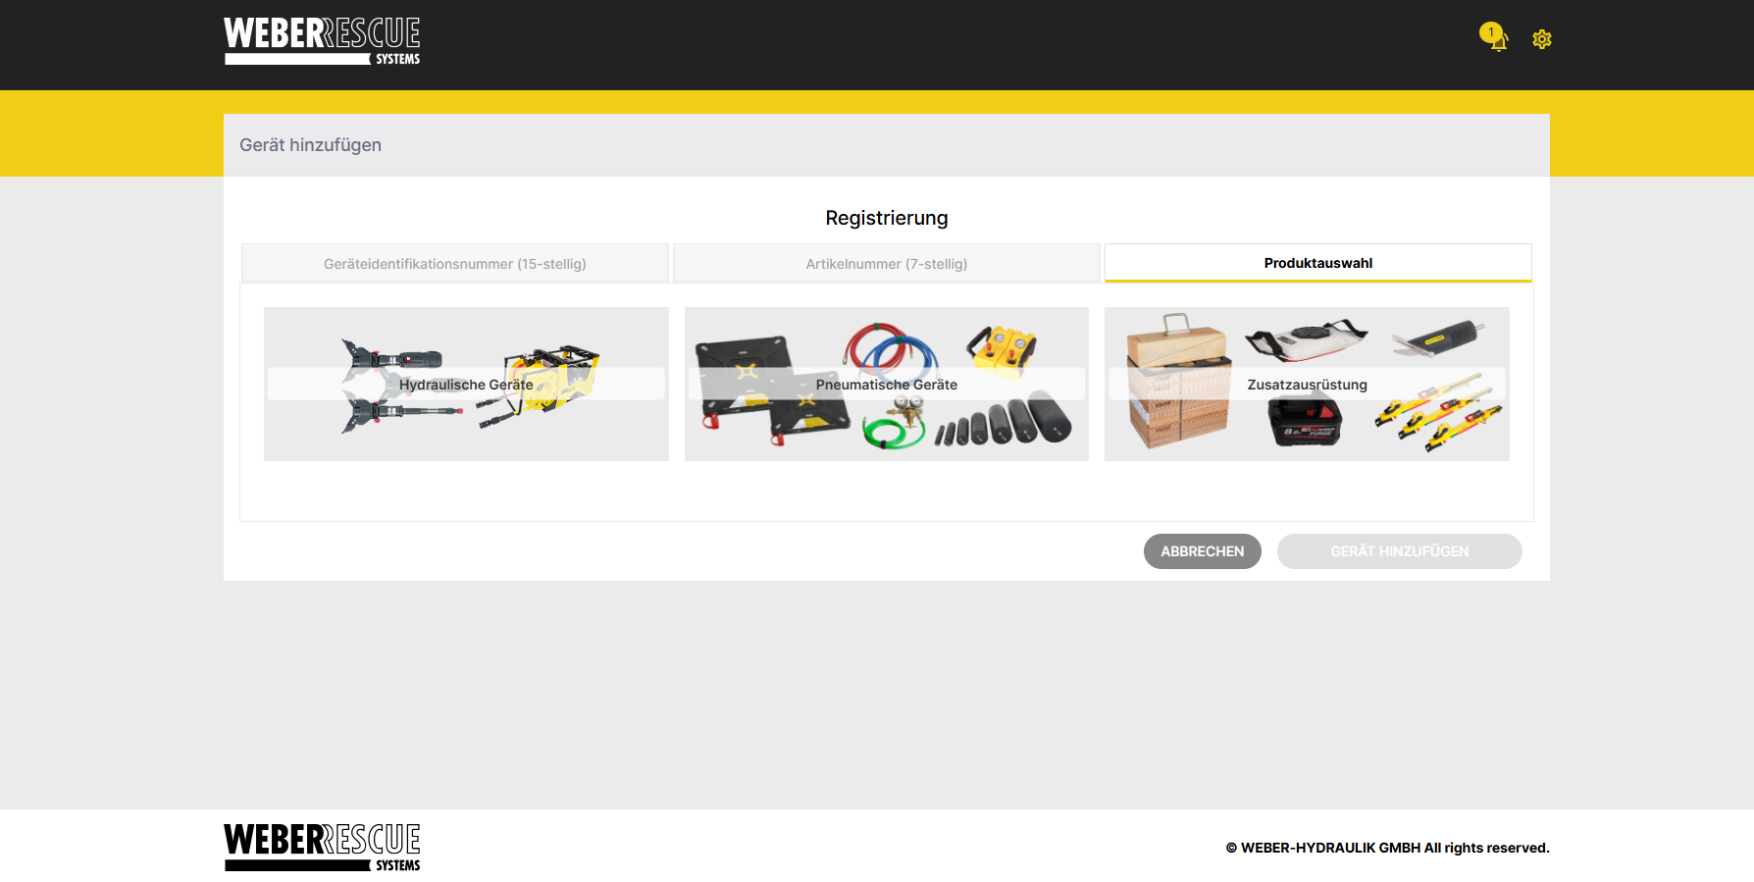Click the Weber Rescue Systems footer logo
1754x882 pixels.
(322, 848)
